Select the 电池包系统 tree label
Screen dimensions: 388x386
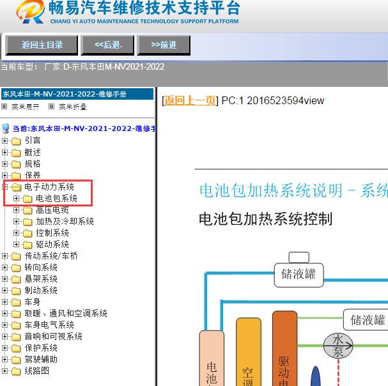56,199
